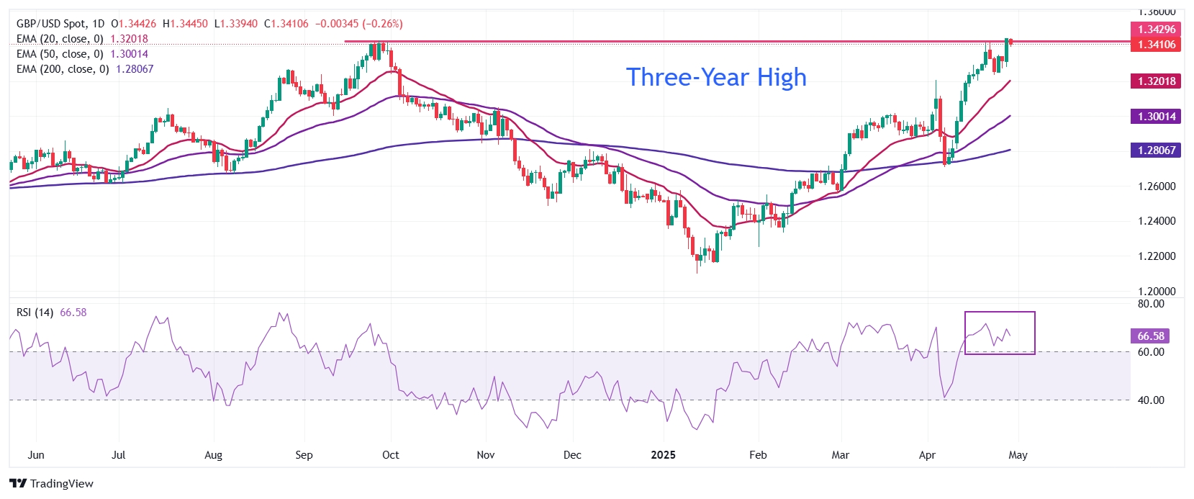Select the 1.32018 EMA 20 price tag

click(x=1157, y=81)
